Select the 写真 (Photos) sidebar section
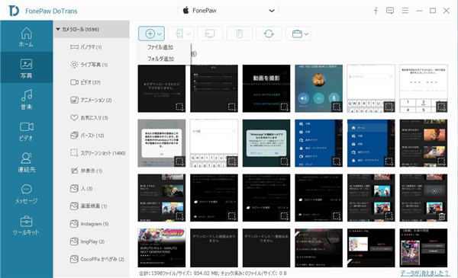 click(x=26, y=68)
